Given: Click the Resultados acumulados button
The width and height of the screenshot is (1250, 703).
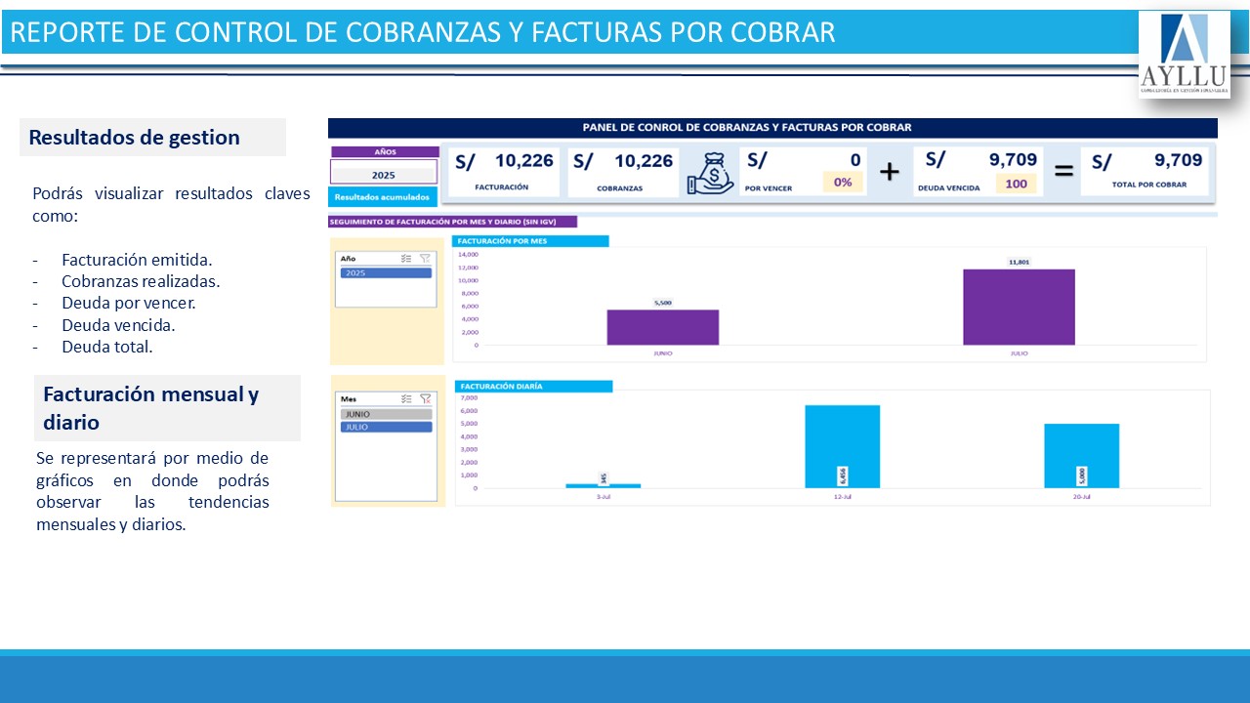Looking at the screenshot, I should [383, 196].
